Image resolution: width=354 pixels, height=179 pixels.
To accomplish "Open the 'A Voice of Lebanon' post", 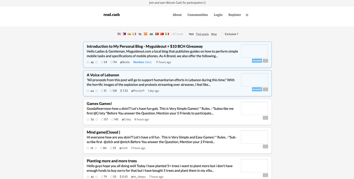I will 103,75.
